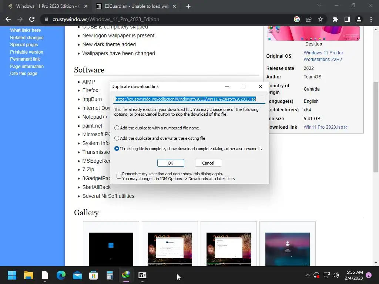The width and height of the screenshot is (379, 284).
Task: Close the Duplicate download link dialog
Action: tap(260, 87)
